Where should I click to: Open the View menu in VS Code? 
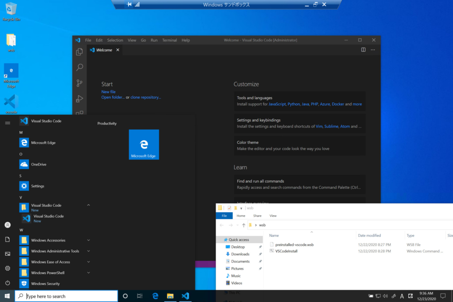[132, 40]
